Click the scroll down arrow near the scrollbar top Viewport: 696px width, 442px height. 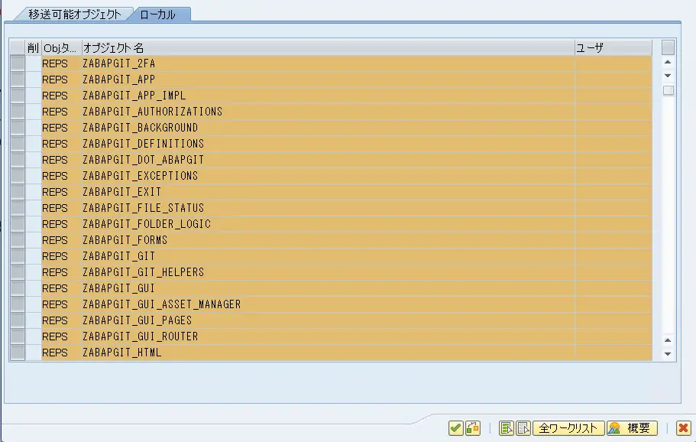pos(668,76)
